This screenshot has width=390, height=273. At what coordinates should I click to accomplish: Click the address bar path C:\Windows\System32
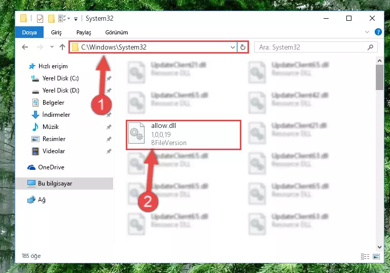pyautogui.click(x=114, y=47)
